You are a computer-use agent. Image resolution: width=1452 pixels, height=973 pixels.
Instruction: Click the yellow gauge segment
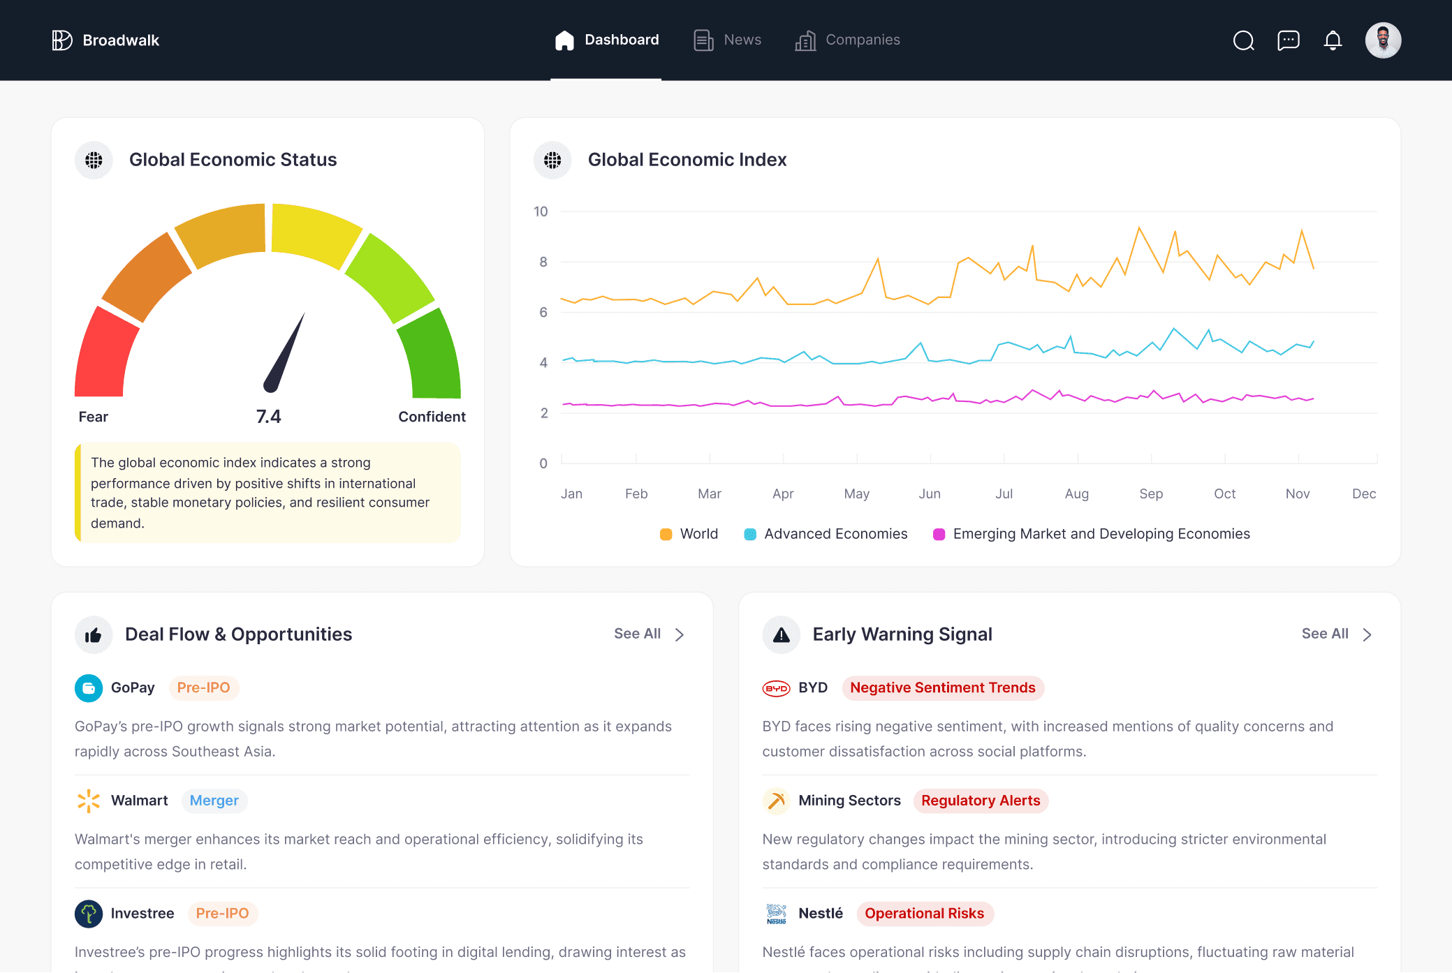tap(313, 232)
